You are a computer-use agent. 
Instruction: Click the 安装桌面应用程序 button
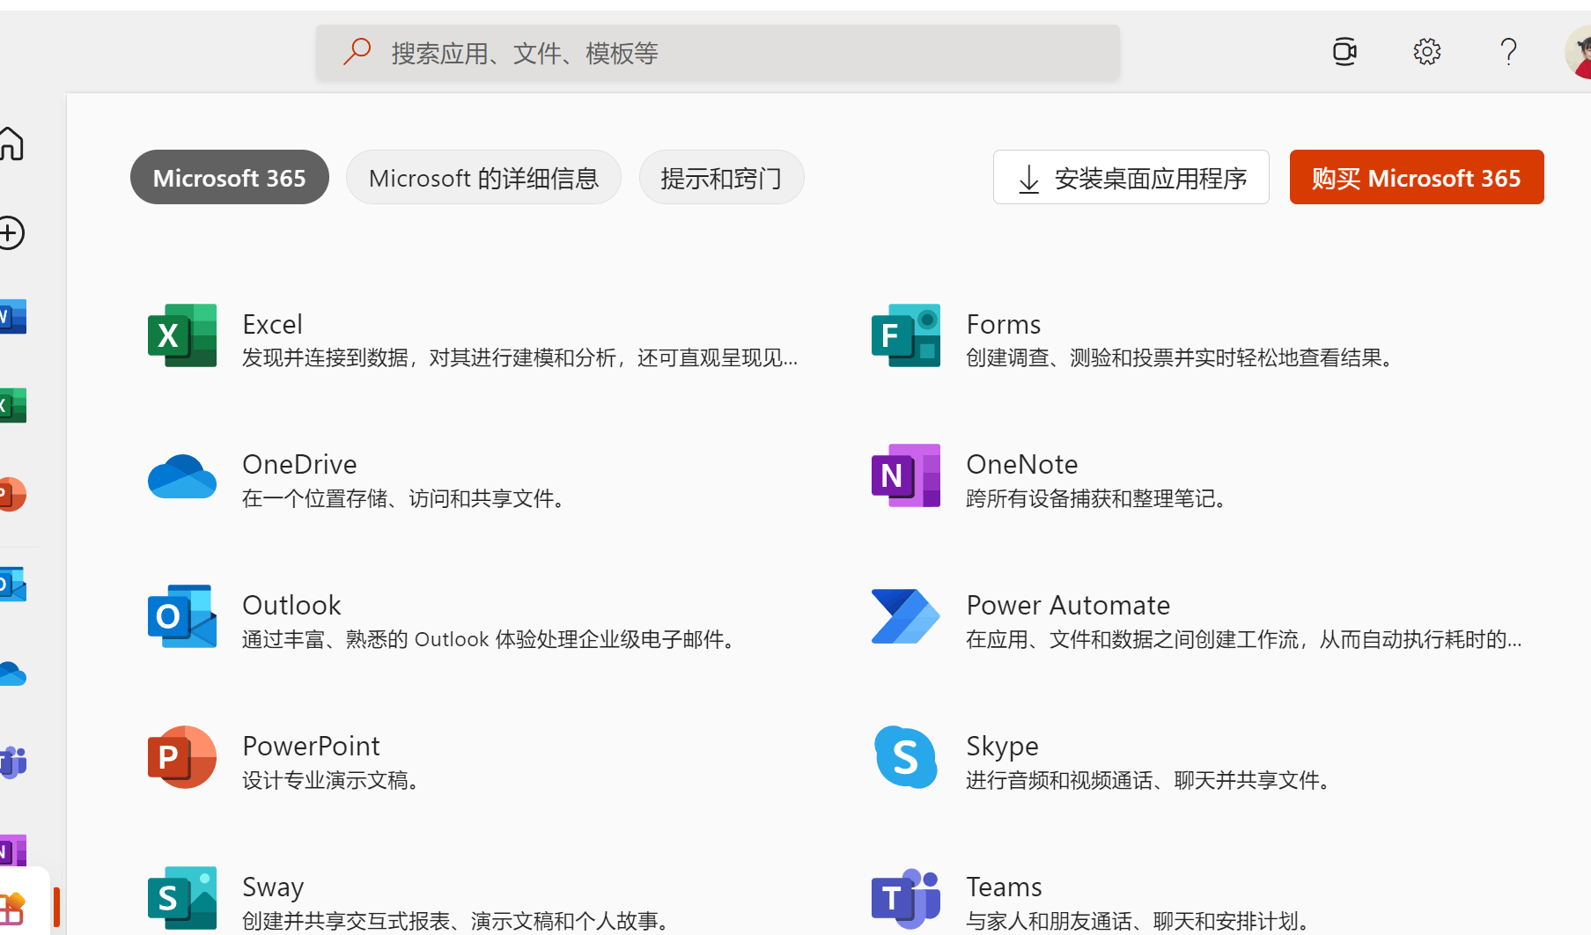tap(1131, 177)
